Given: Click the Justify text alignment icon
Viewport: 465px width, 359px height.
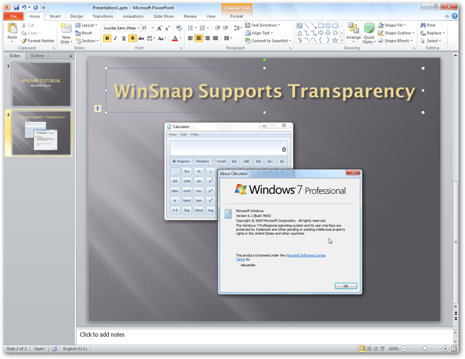Looking at the screenshot, I should click(x=216, y=38).
